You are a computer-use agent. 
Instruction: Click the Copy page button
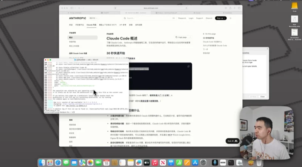pos(181,37)
